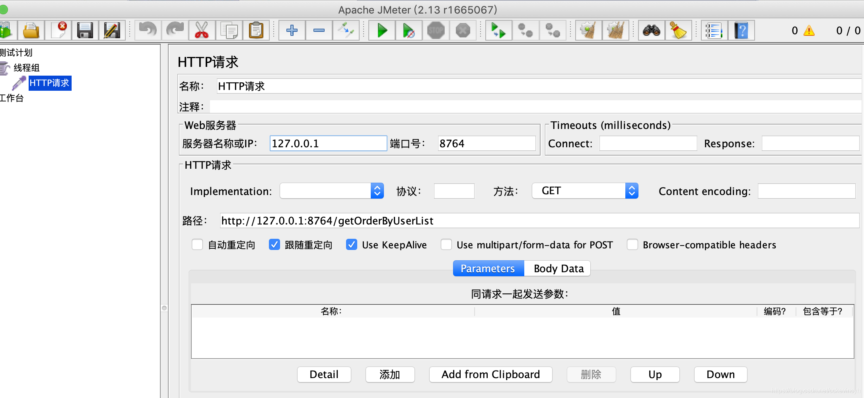Click the Toggle enabled state icon
The width and height of the screenshot is (864, 398).
pyautogui.click(x=346, y=30)
